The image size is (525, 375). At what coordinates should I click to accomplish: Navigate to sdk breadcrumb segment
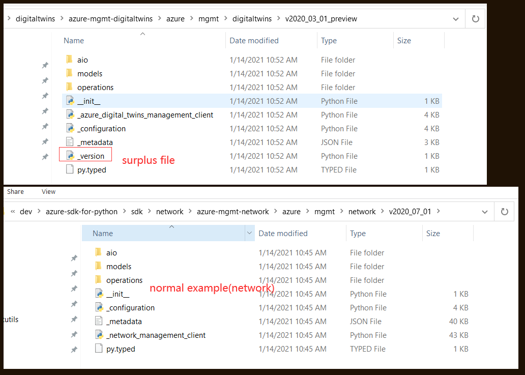[137, 212]
